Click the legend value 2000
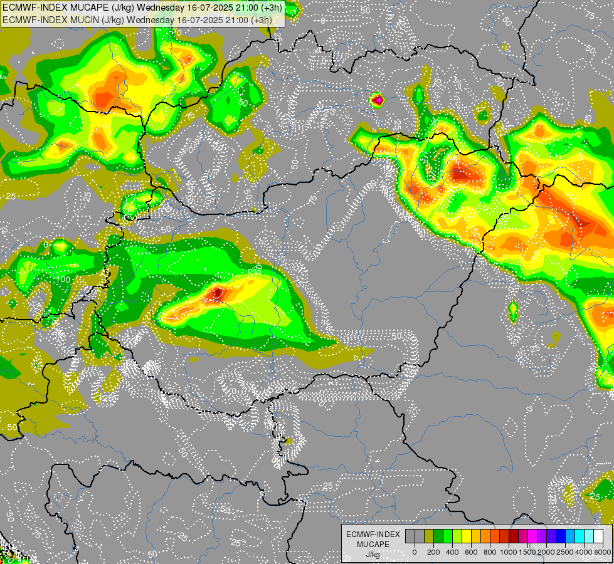The height and width of the screenshot is (564, 614). pyautogui.click(x=546, y=552)
